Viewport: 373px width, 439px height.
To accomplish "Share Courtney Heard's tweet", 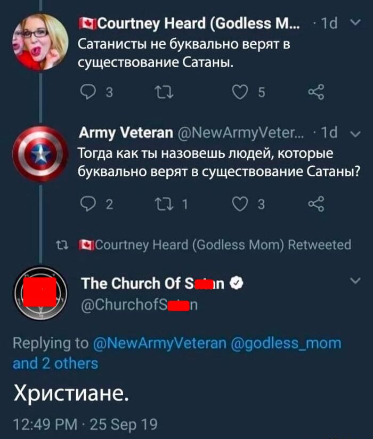I will pos(316,94).
